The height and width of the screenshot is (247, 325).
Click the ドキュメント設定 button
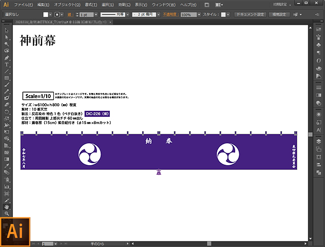pyautogui.click(x=249, y=15)
